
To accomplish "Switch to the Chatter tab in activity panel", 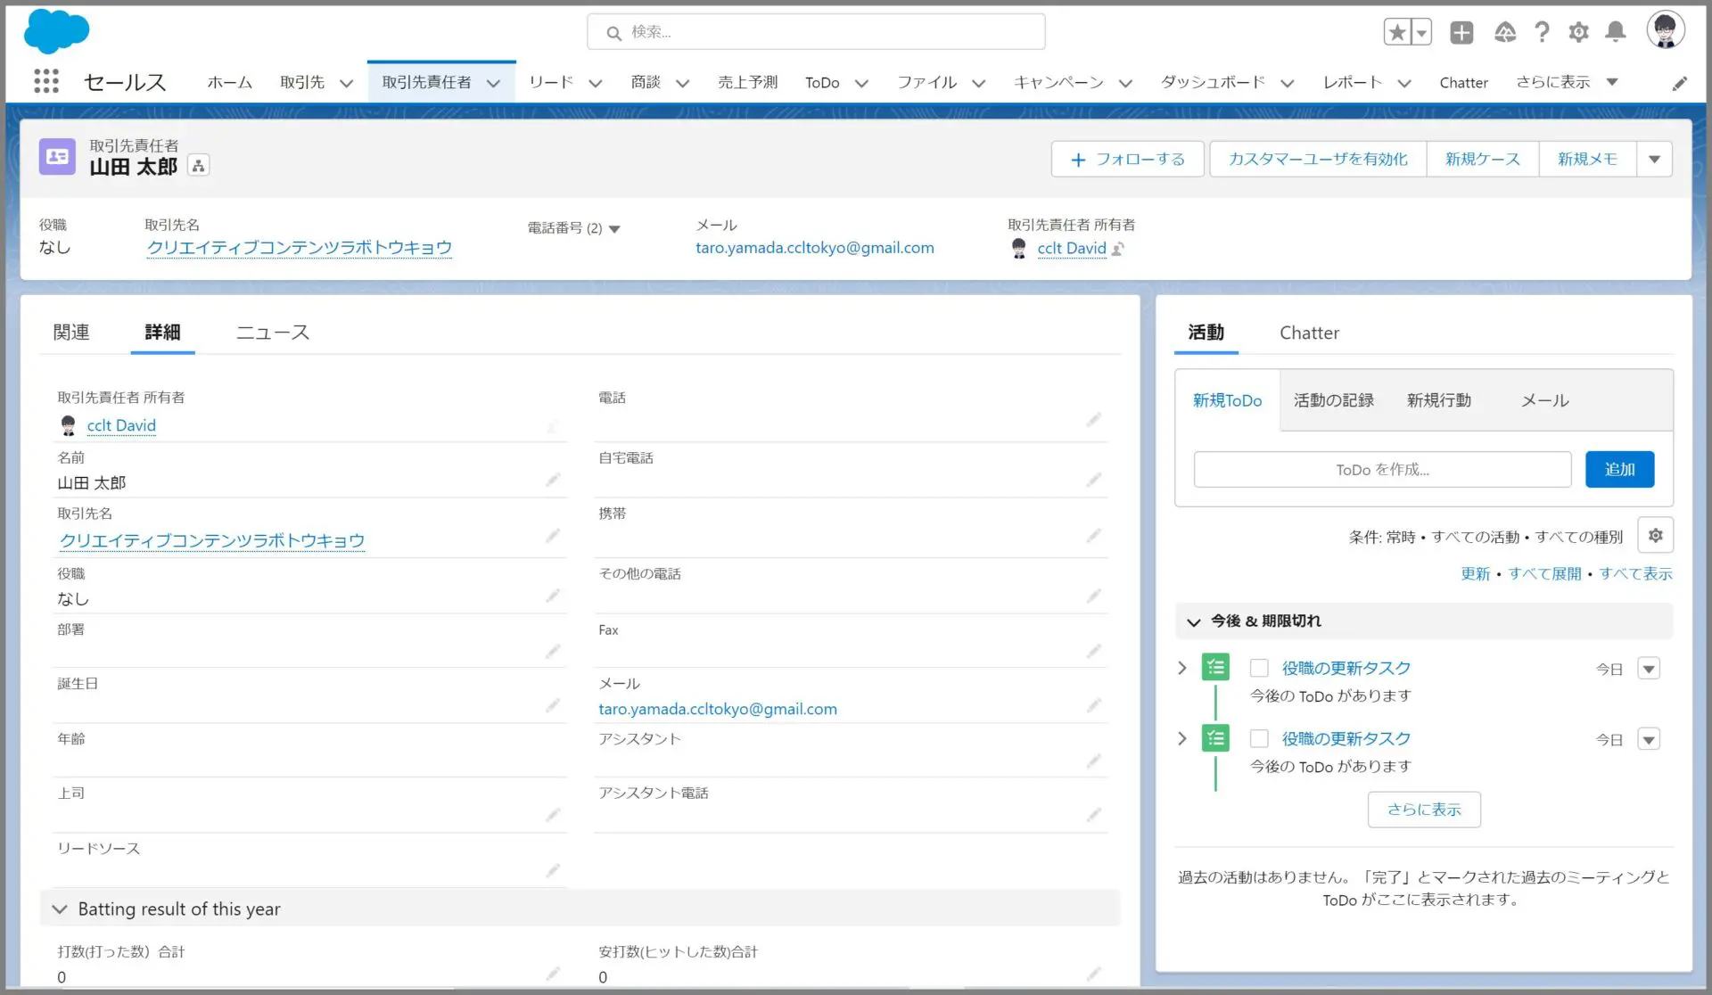I will (x=1309, y=333).
